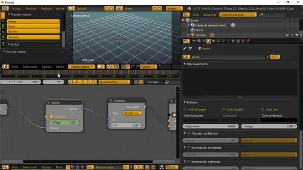Open the info editor type selector
This screenshot has width=303, height=170.
tap(5, 8)
